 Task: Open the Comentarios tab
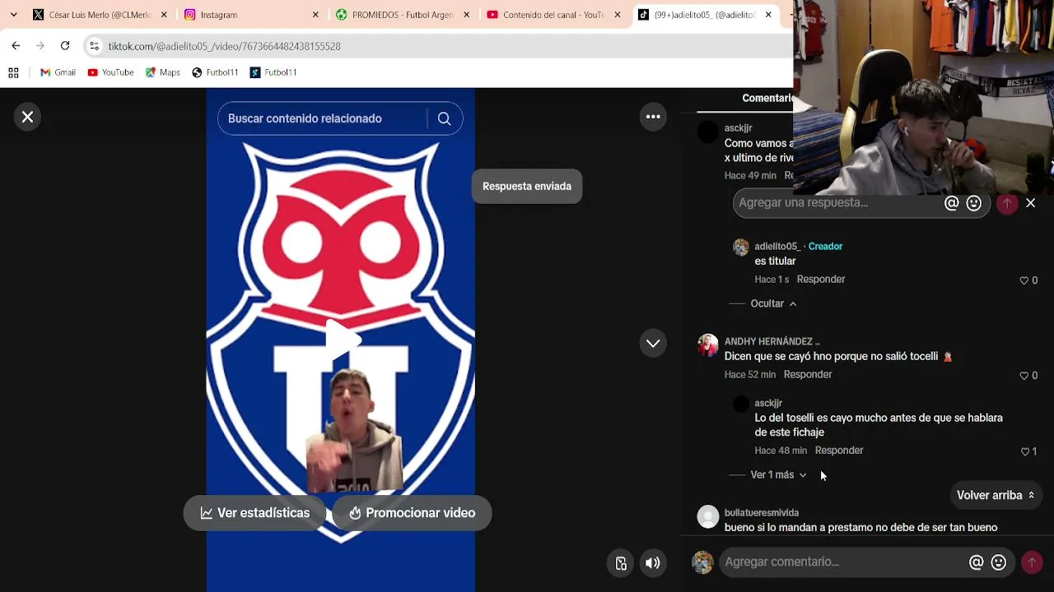coord(767,98)
